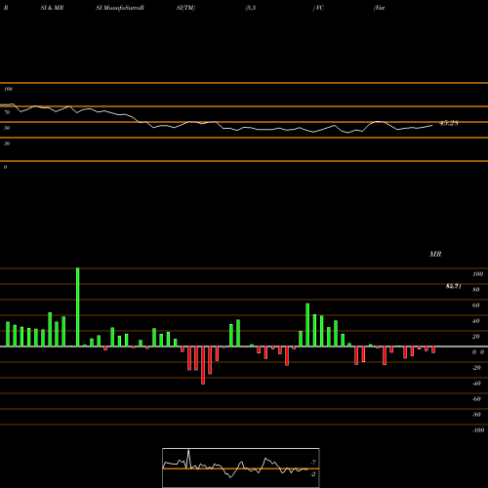Select the RSI current value 45.28
Screen dimensions: 488x488
click(449, 123)
